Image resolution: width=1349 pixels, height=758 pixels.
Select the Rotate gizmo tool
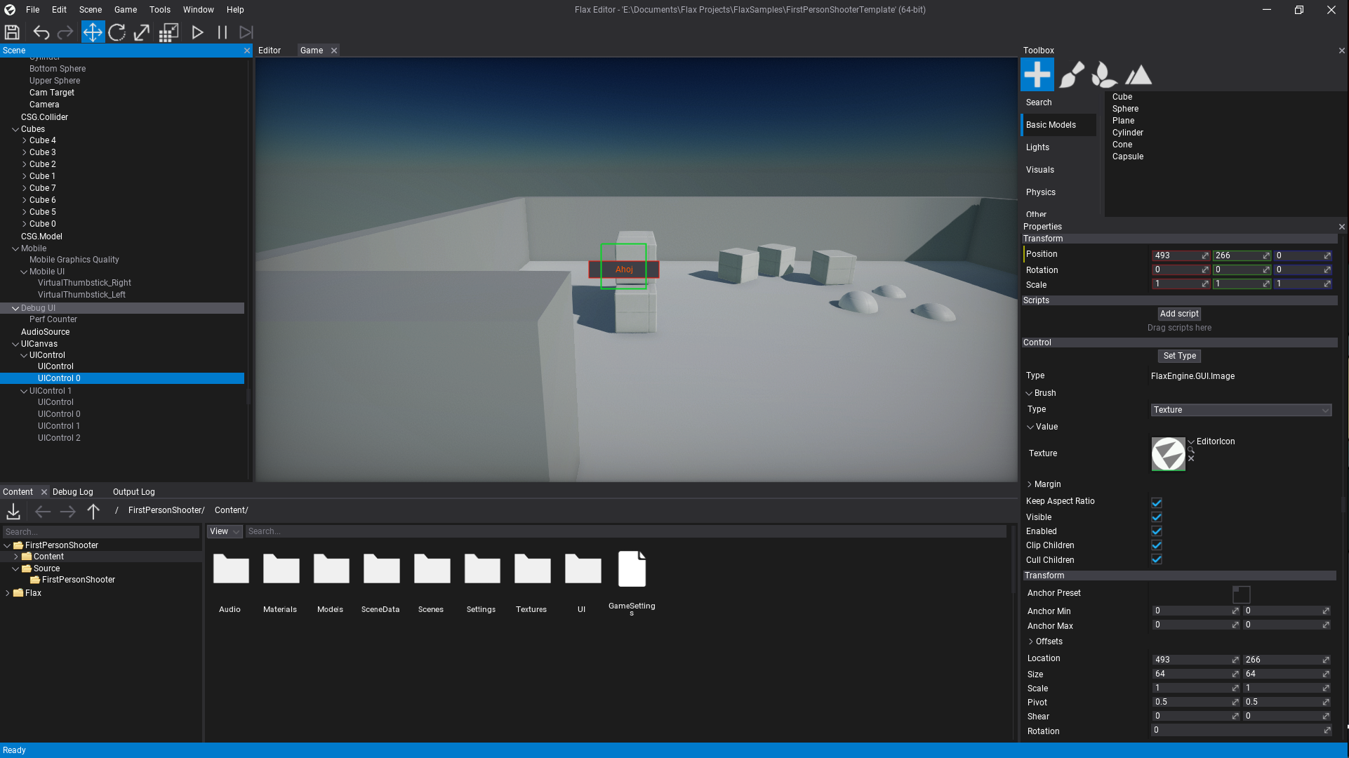pos(117,32)
